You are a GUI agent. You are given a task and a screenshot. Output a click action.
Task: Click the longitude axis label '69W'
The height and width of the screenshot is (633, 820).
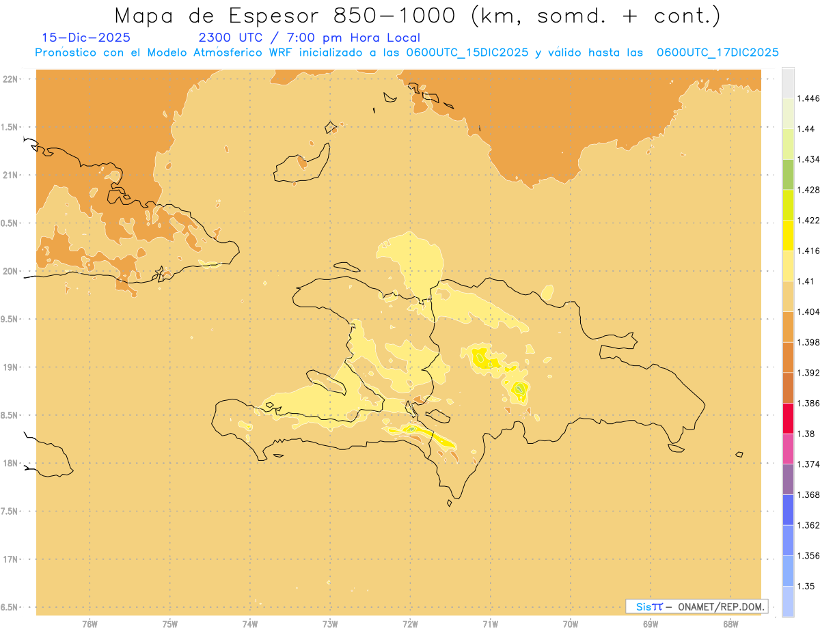(651, 623)
